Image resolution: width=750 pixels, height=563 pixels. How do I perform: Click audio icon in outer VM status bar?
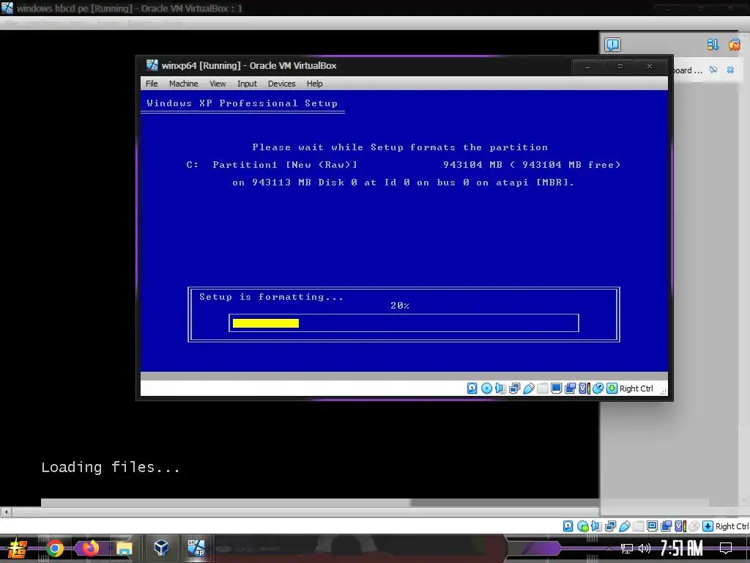click(596, 526)
